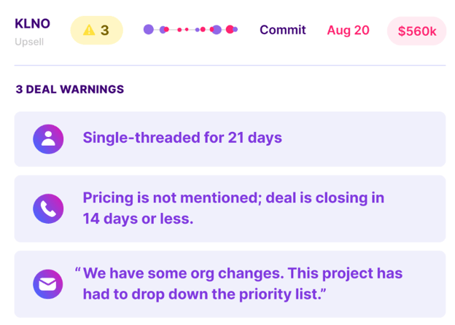Click the yellow warning triangle icon

tap(89, 31)
